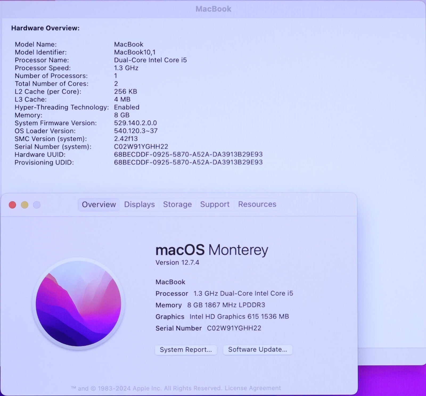This screenshot has width=426, height=396.
Task: Click the Total Number of Cores label
Action: pos(51,84)
